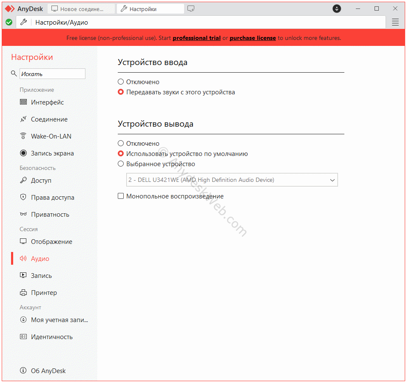Disable input device with Отключено radio
406x382 pixels.
coord(121,82)
